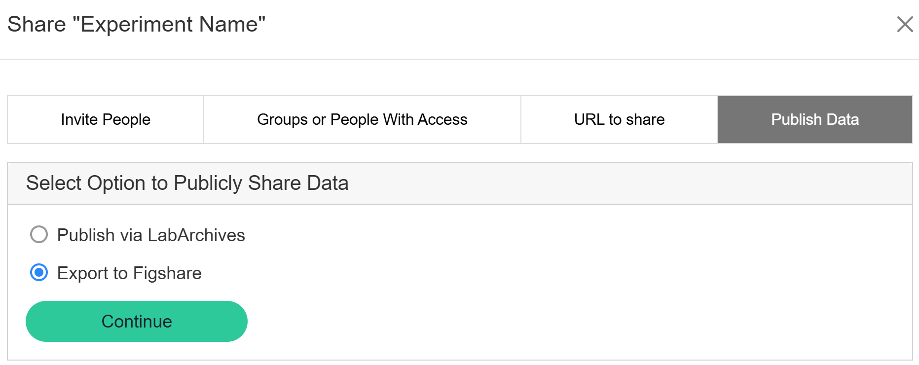919x365 pixels.
Task: Dismiss the share window using the cross icon
Action: 905,24
